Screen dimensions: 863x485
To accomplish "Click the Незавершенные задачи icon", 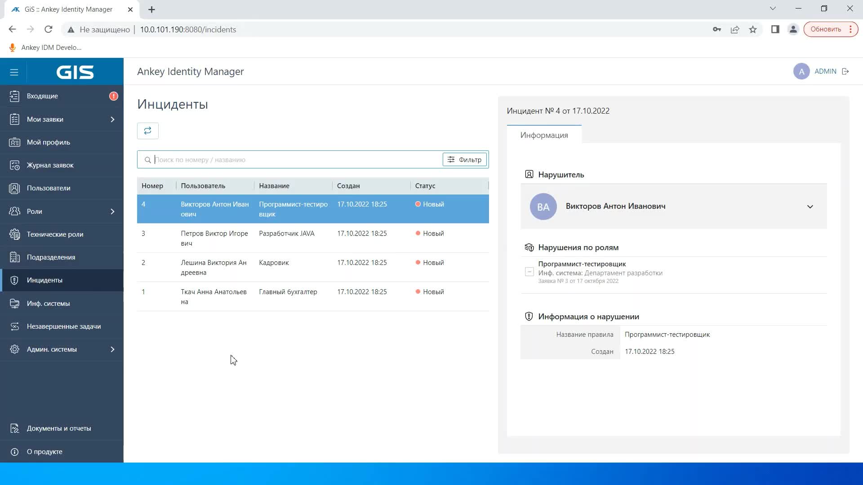I will (x=14, y=326).
